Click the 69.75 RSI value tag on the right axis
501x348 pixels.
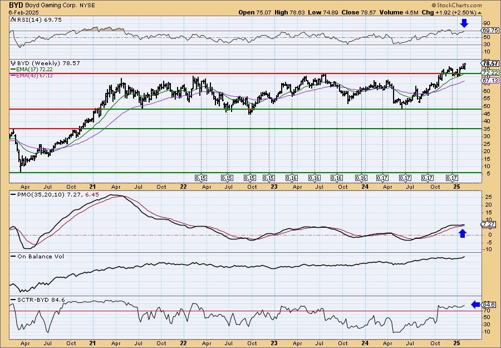point(490,31)
